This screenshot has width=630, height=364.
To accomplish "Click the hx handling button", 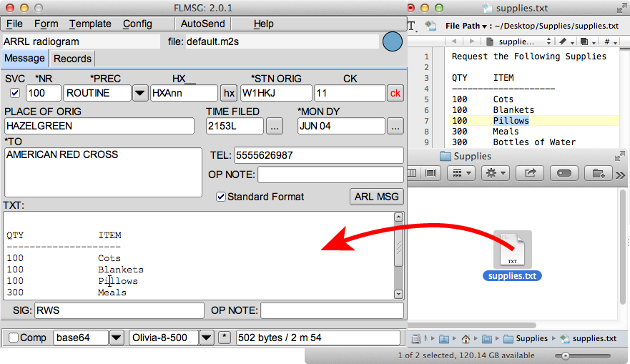I will 229,93.
